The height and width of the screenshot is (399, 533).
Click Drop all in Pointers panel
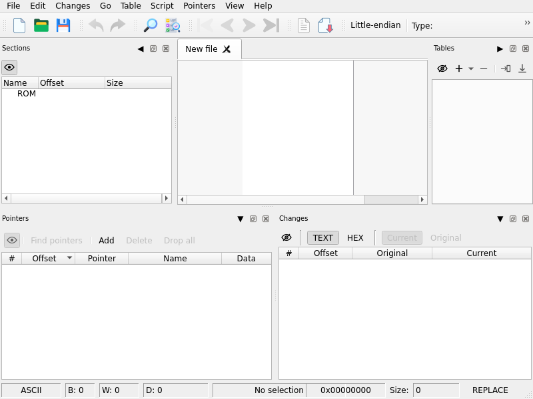pyautogui.click(x=179, y=240)
